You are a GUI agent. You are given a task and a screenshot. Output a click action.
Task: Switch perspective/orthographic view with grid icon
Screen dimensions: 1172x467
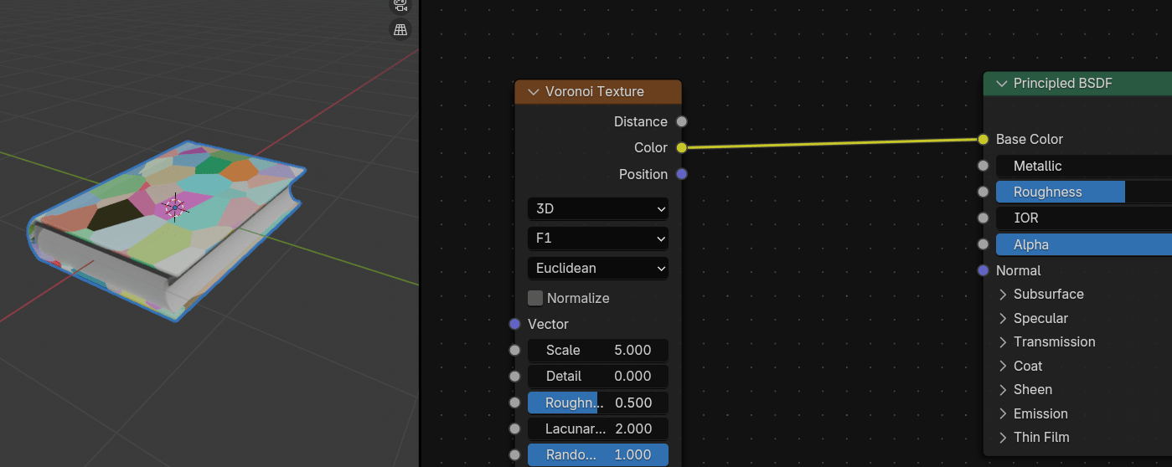[x=400, y=30]
